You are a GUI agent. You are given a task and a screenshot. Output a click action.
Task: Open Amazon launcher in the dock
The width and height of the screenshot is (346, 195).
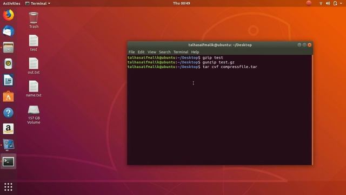[x=9, y=129]
